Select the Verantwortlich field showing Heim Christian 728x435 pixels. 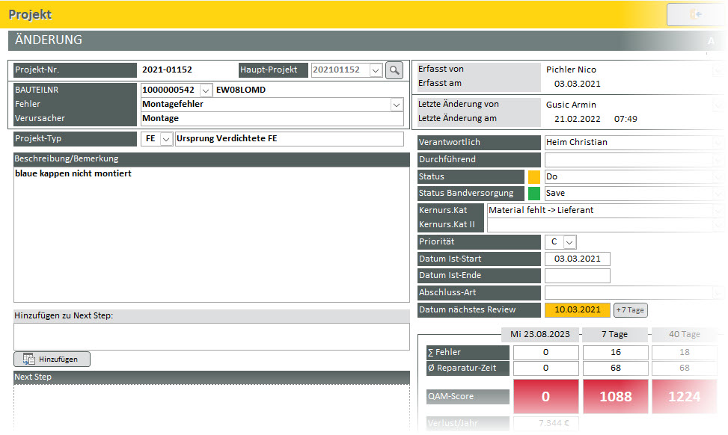pyautogui.click(x=628, y=142)
